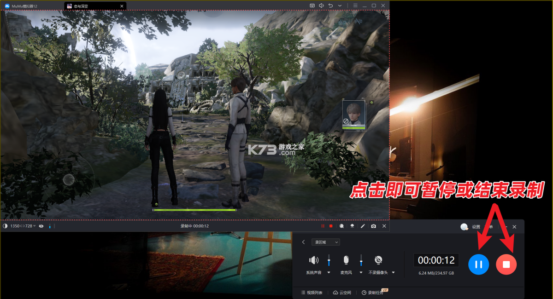Go back using the left chevron in recorder

[x=303, y=242]
